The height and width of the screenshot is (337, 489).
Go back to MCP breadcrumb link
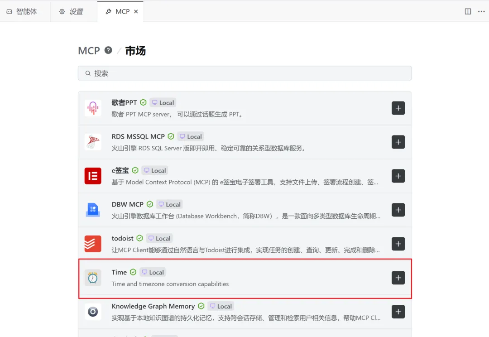pos(89,51)
